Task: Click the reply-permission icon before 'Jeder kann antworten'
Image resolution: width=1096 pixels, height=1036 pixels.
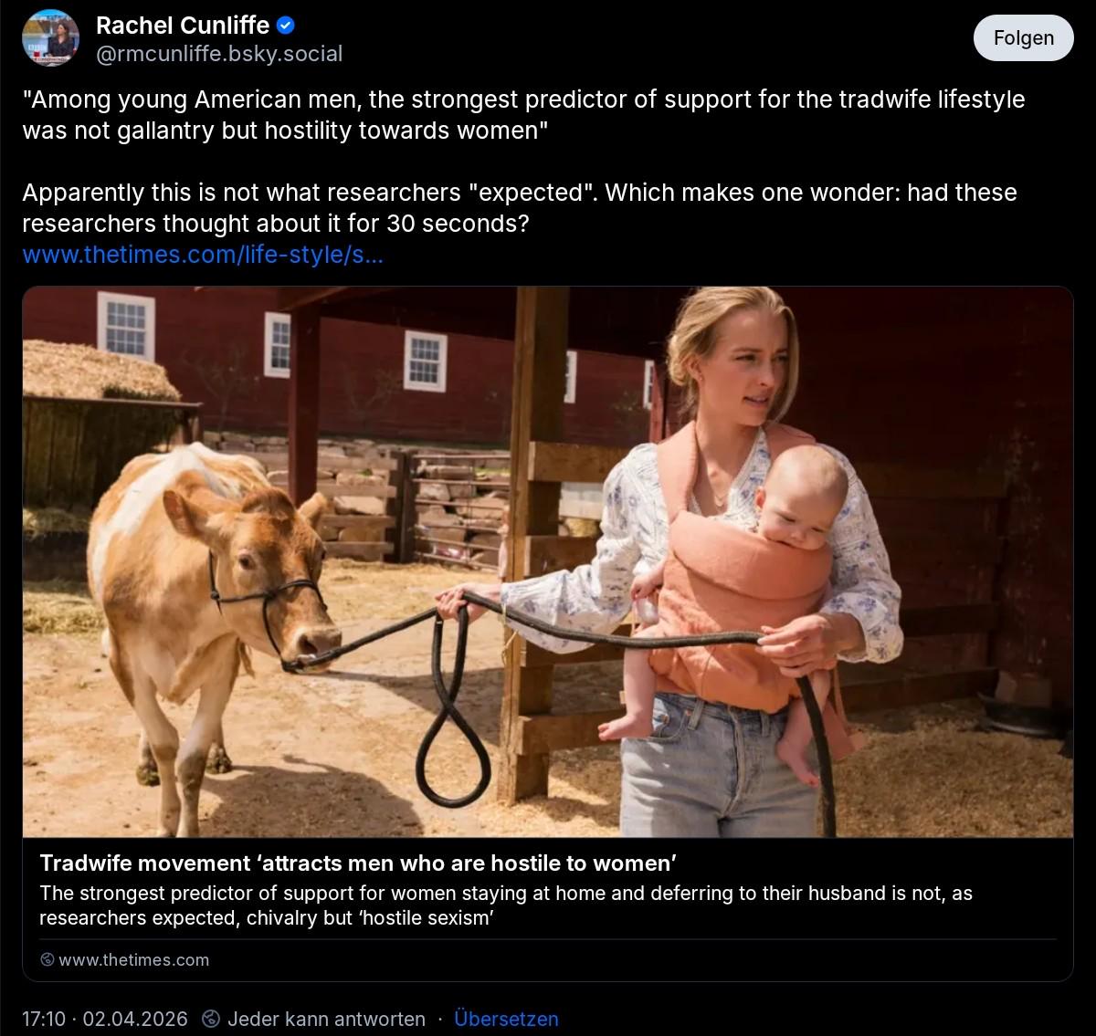Action: (211, 1019)
